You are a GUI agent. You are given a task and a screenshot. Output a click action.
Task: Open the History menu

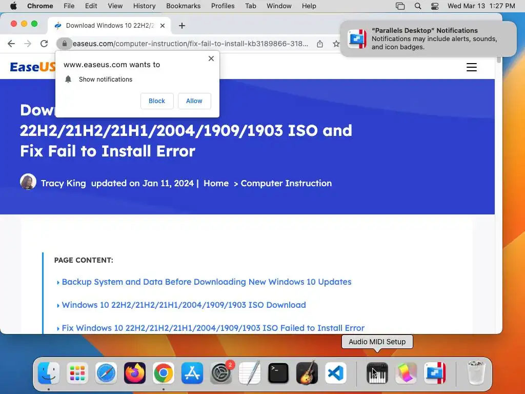(144, 6)
